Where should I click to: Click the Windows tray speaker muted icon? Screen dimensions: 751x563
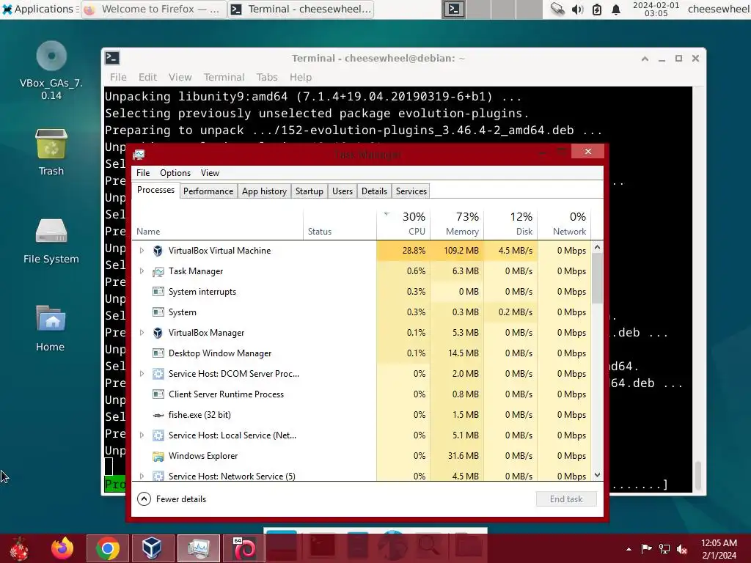[682, 549]
